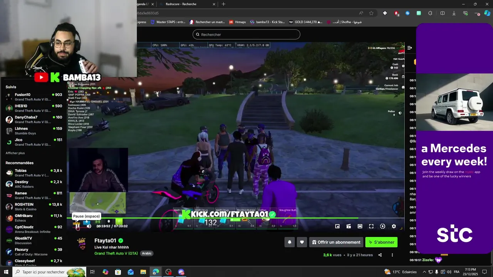Viewport: 493px width, 277px height.
Task: Enable picture-in-picture in the video player
Action: pos(337,226)
